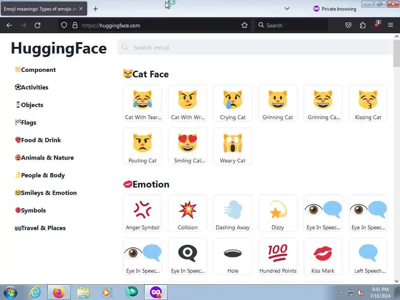The width and height of the screenshot is (400, 300).
Task: Select the Hole emoji card
Action: [x=233, y=257]
